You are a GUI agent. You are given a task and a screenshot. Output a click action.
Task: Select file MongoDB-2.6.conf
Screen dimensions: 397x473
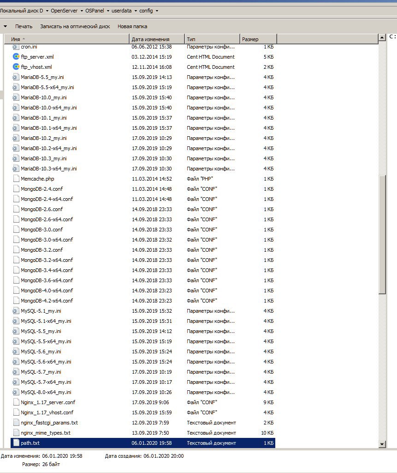coord(42,209)
